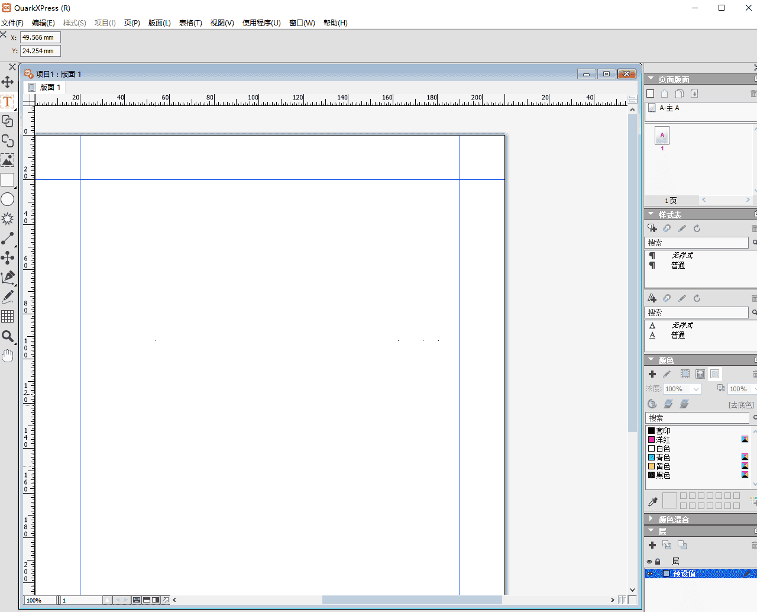
Task: Open the 使用程序(U) menu
Action: 261,23
